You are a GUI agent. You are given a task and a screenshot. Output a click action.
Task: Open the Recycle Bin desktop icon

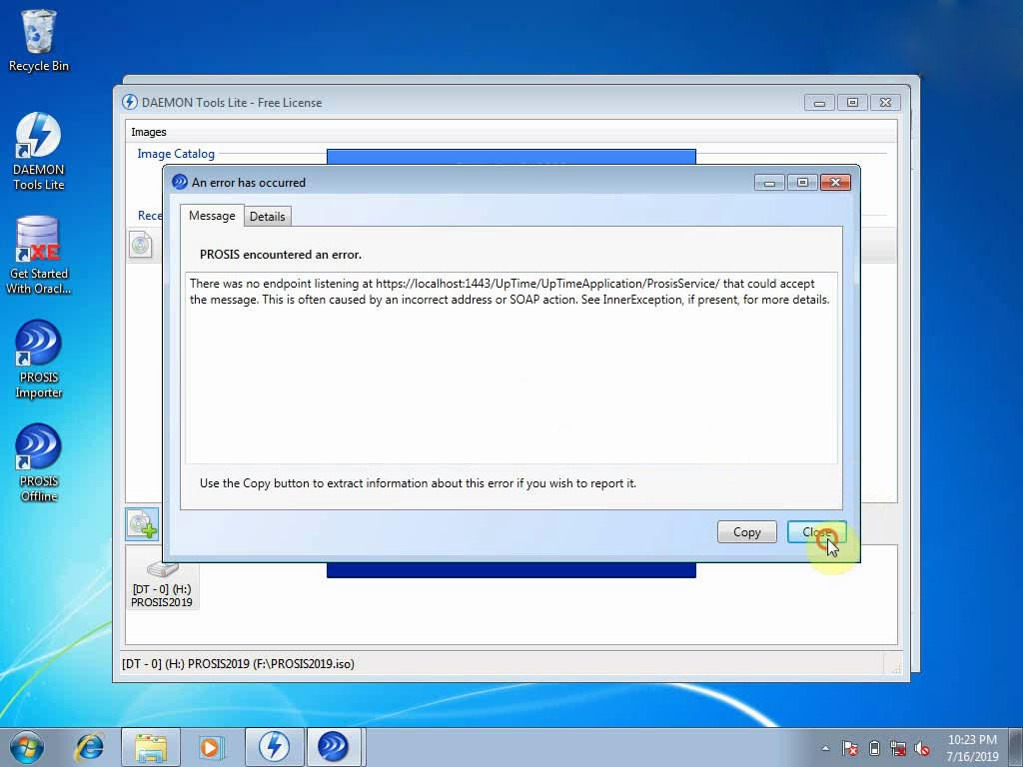pyautogui.click(x=39, y=40)
